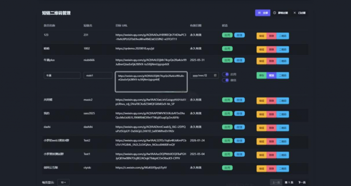The height and width of the screenshot is (186, 351).
Task: Click 删除 for the dashi entry
Action: coord(271,129)
